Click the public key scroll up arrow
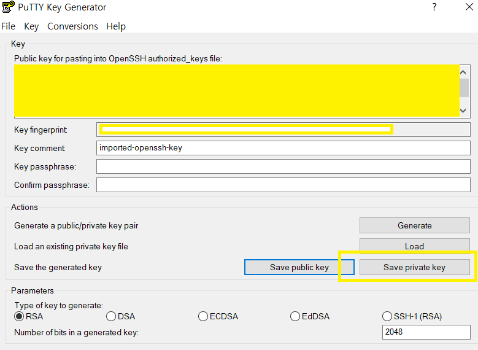This screenshot has height=350, width=478. coord(463,72)
